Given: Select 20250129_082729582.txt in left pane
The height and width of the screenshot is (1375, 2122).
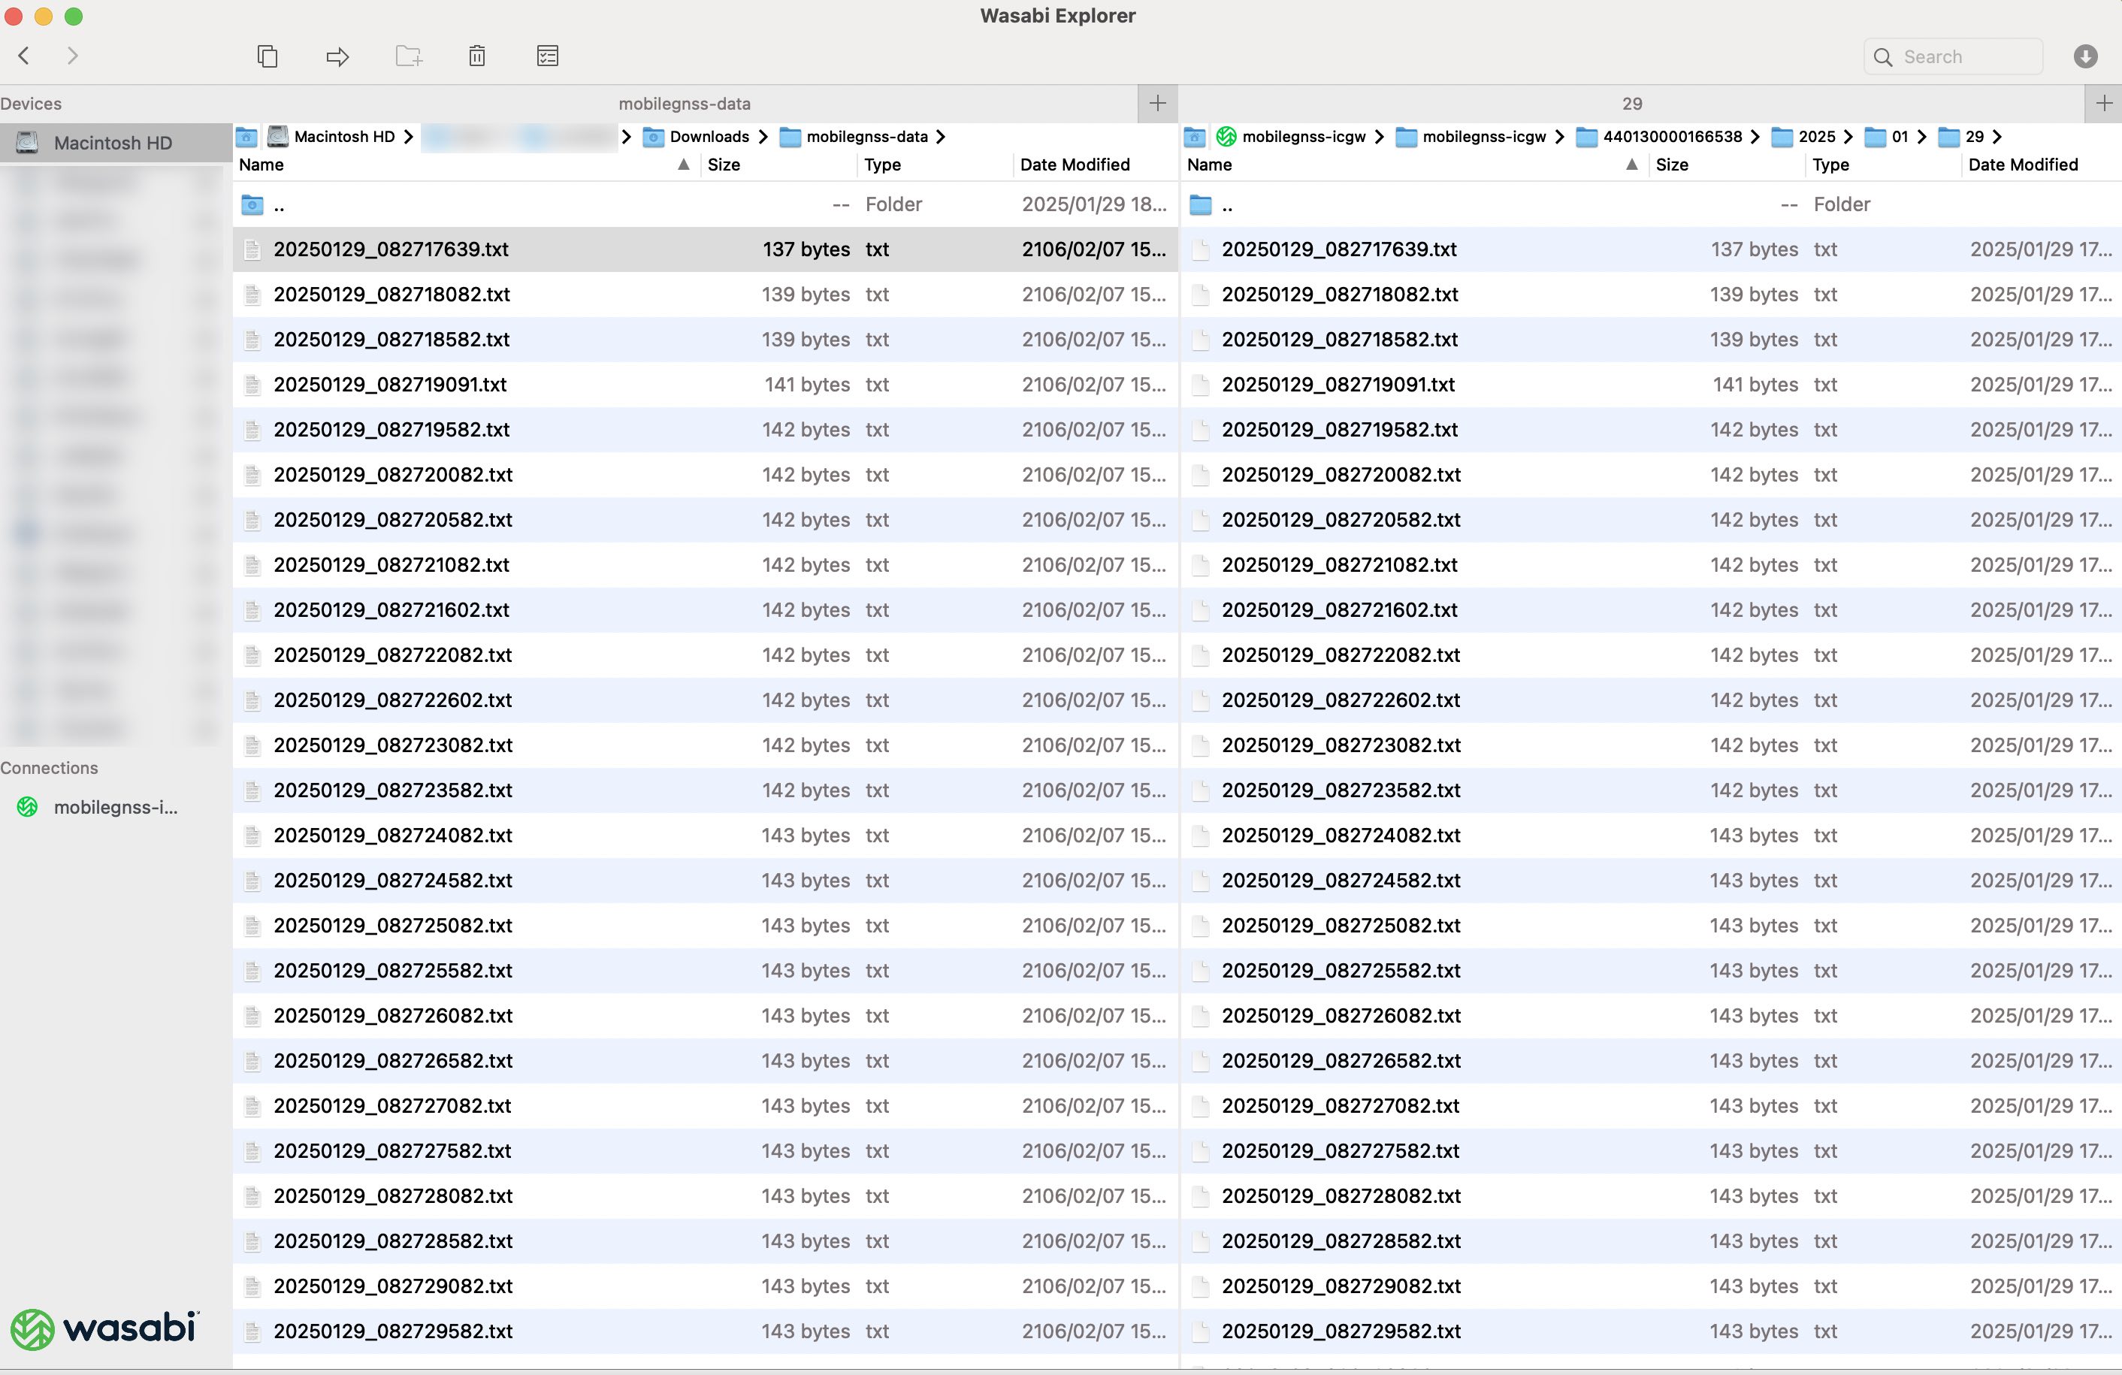Looking at the screenshot, I should pos(706,1331).
